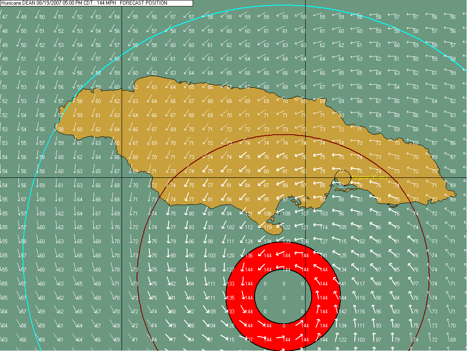Viewport: 467px width, 351px height.
Task: Click the small circle marker at Kingston
Action: (x=342, y=178)
